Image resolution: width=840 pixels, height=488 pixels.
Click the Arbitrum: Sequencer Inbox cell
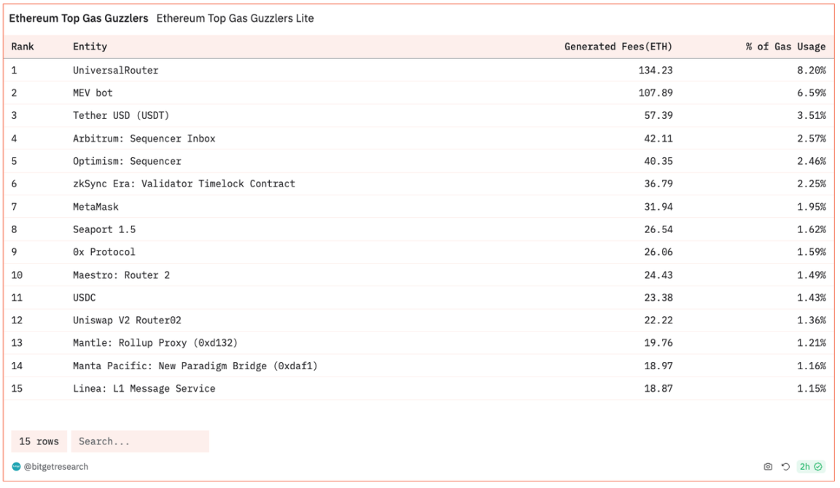[144, 138]
